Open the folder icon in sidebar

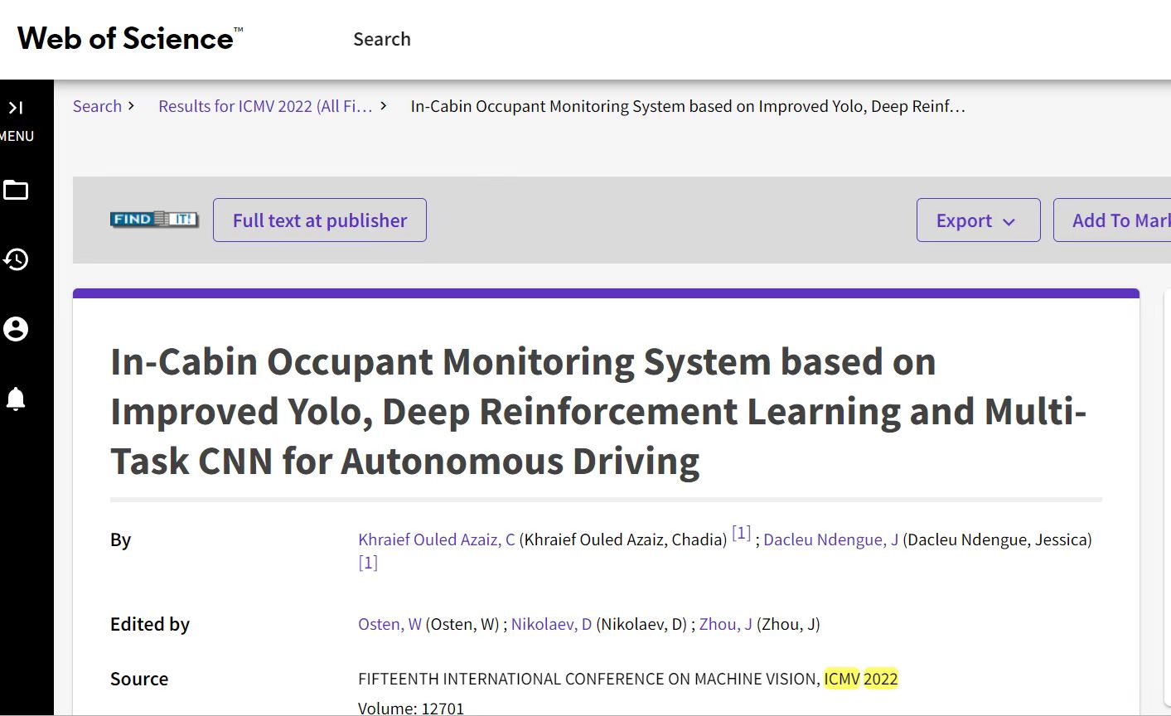pos(16,191)
